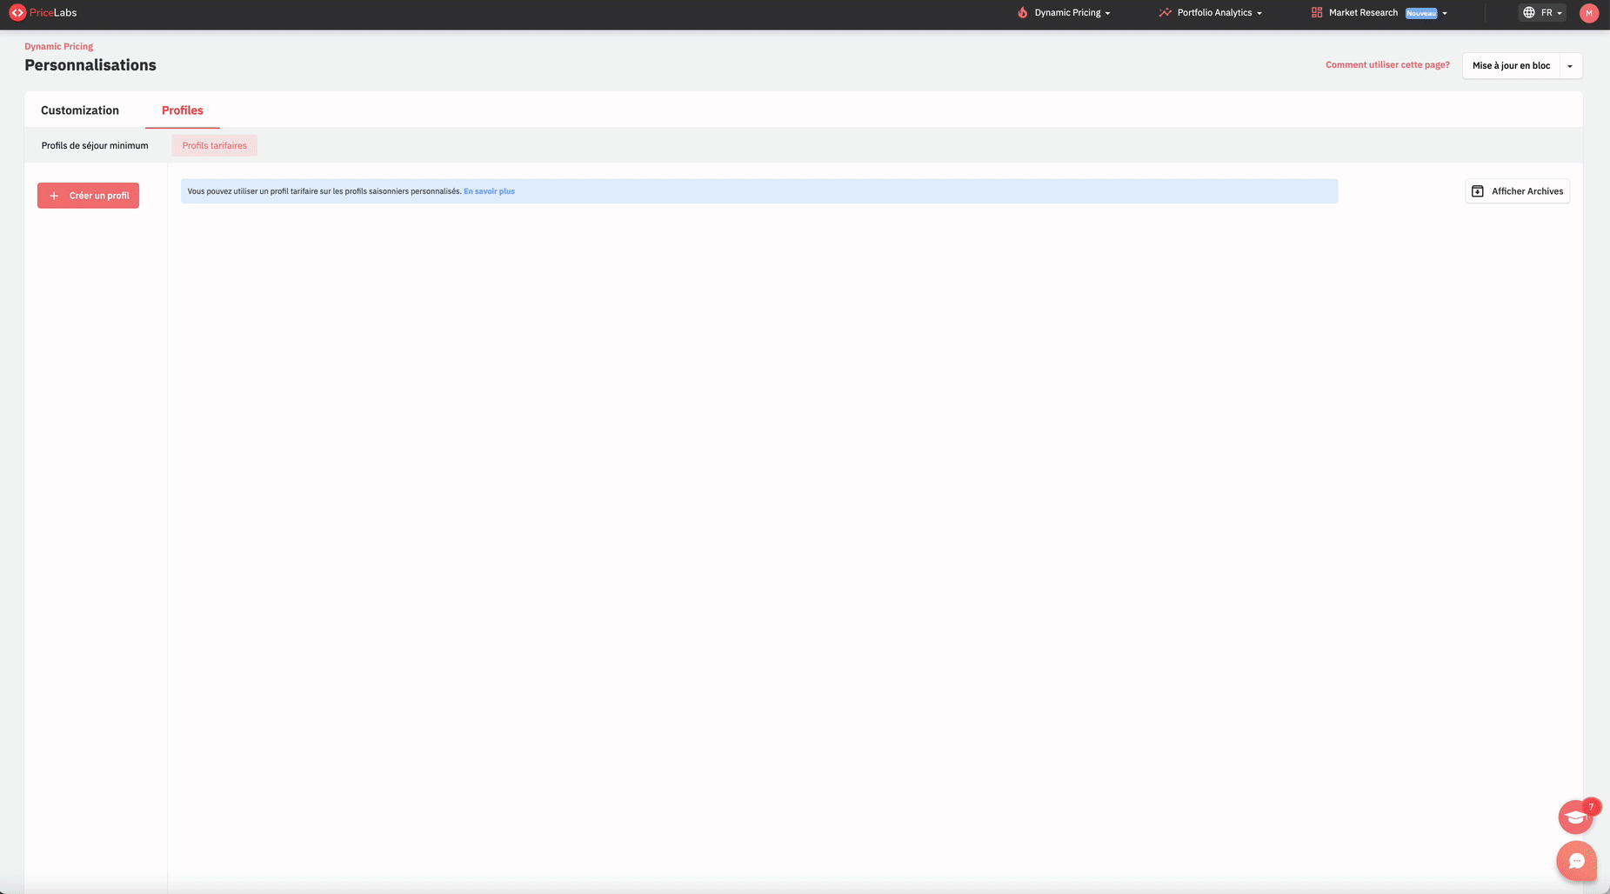The width and height of the screenshot is (1610, 894).
Task: Open the Dynamic Pricing menu
Action: coord(1064,13)
